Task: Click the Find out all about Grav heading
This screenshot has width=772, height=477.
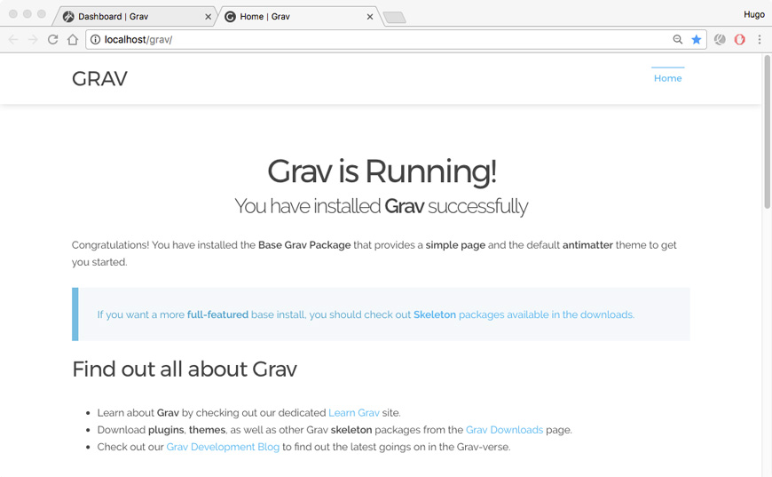Action: click(185, 370)
